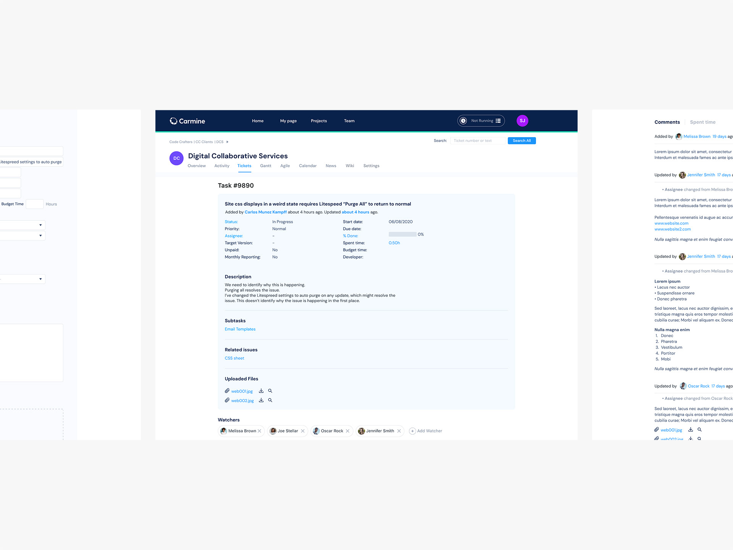Screen dimensions: 733x550
Task: Preview web002.jpg with magnifier icon
Action: pos(270,400)
